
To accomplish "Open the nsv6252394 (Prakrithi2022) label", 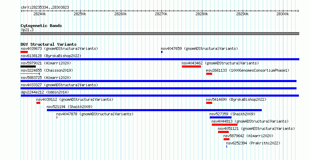I will [x=253, y=143].
